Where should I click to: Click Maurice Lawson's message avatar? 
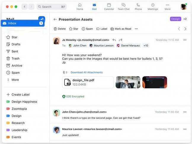57,130
